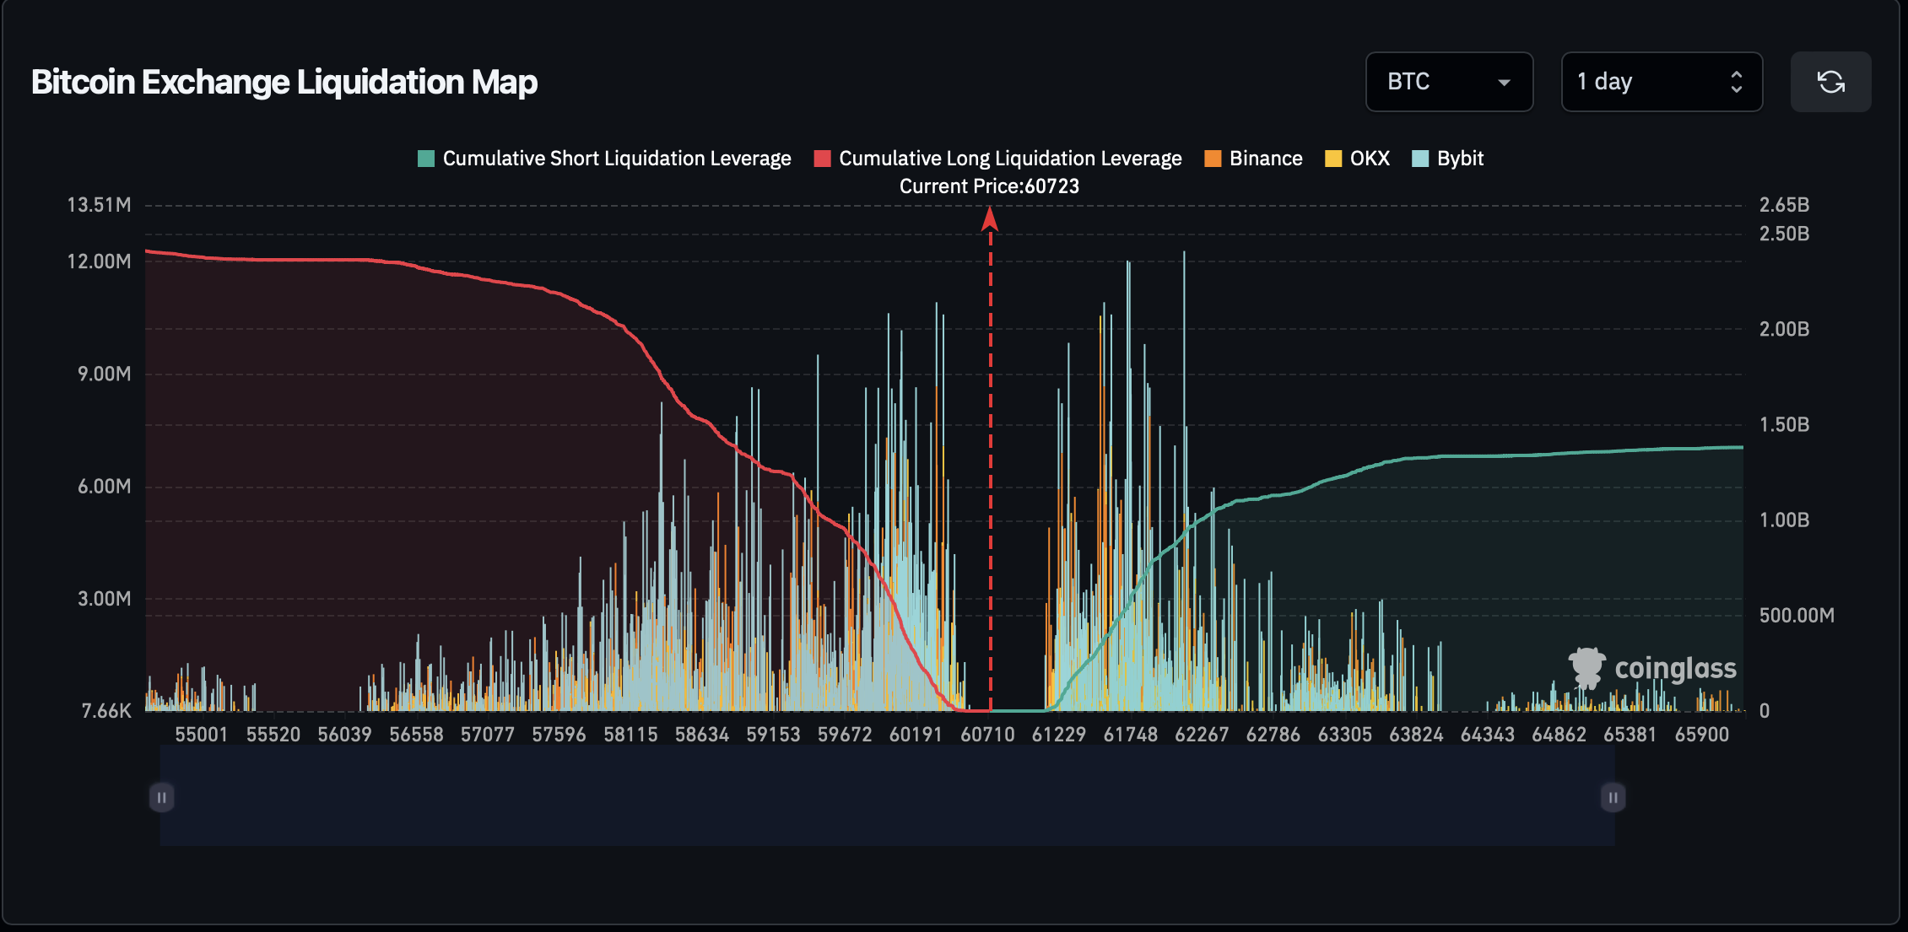Click the 63305 x-axis price label
Screen dimensions: 1908x932
coord(1345,735)
